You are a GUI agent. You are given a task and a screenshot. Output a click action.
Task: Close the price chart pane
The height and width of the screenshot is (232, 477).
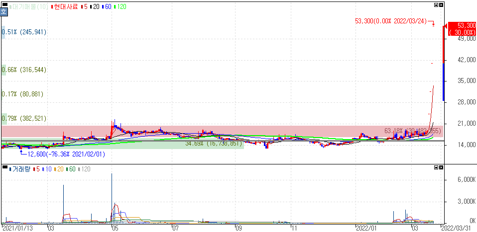(441, 5)
